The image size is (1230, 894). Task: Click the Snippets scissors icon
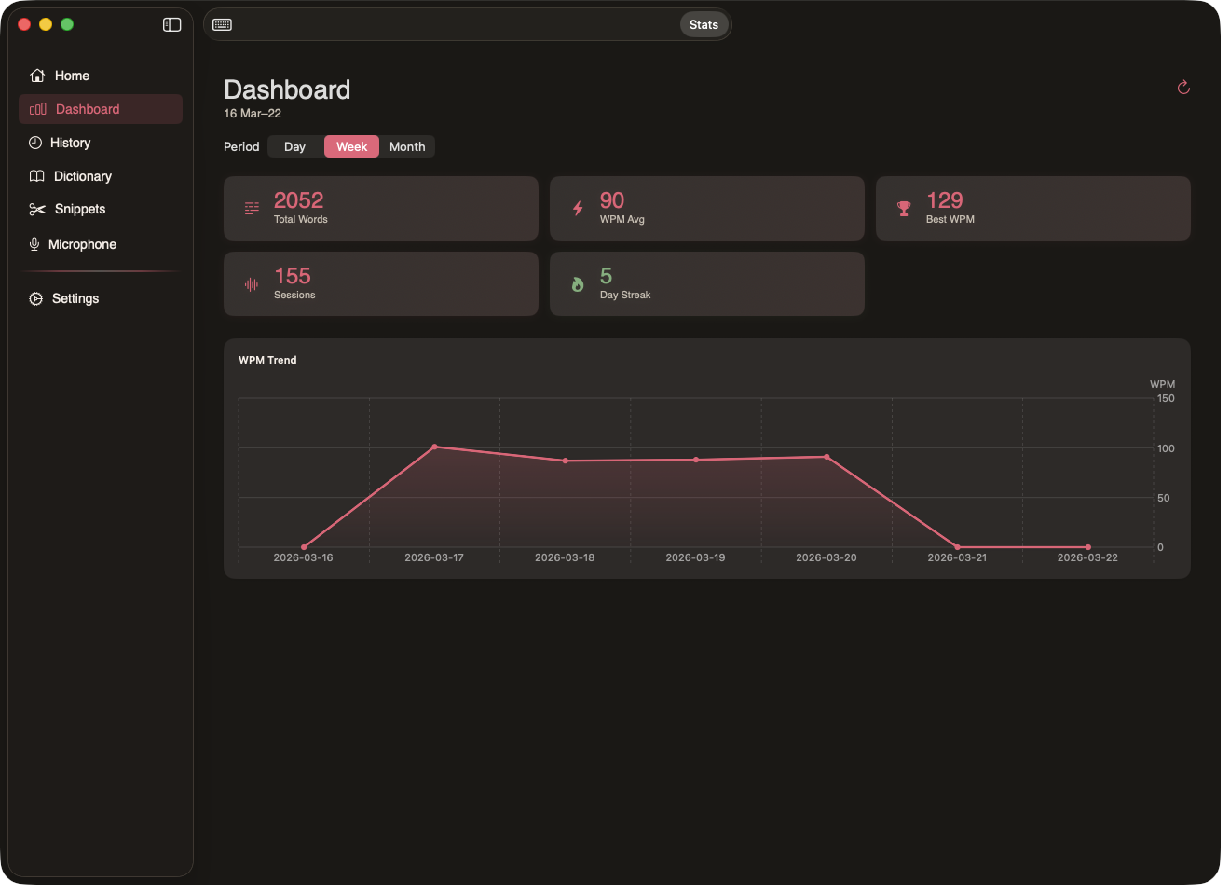pyautogui.click(x=37, y=210)
